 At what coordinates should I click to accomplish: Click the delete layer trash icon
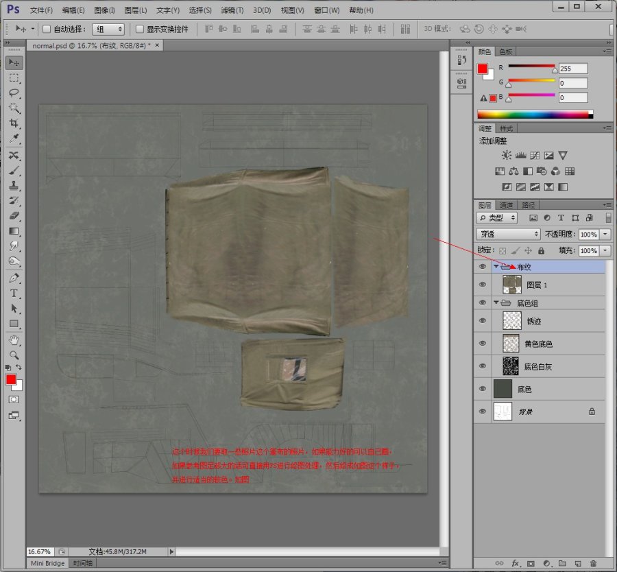pyautogui.click(x=593, y=563)
